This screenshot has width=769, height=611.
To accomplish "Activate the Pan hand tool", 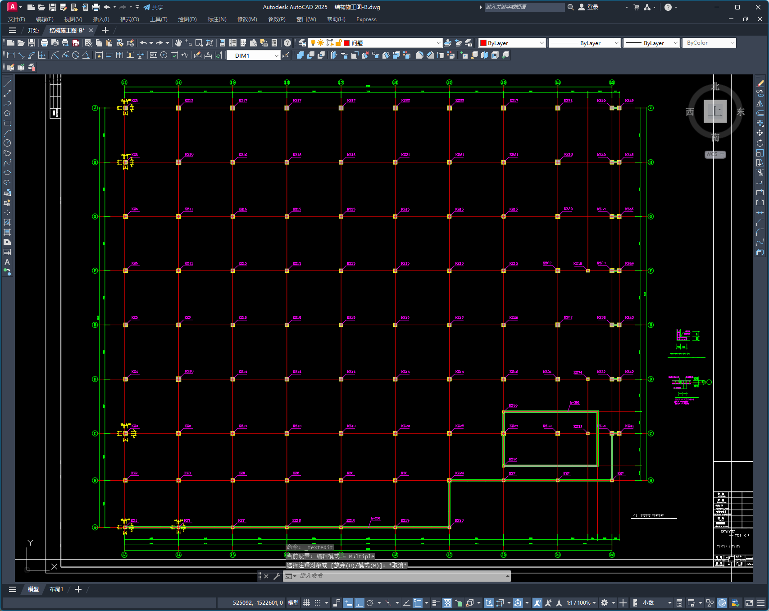I will pyautogui.click(x=178, y=43).
